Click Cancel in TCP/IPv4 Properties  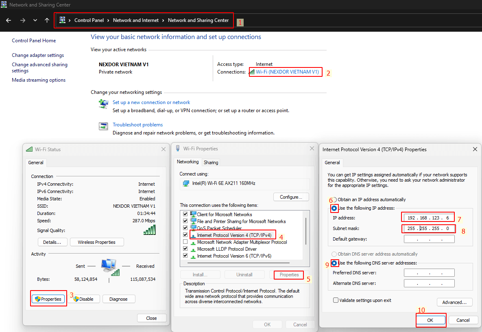click(462, 320)
